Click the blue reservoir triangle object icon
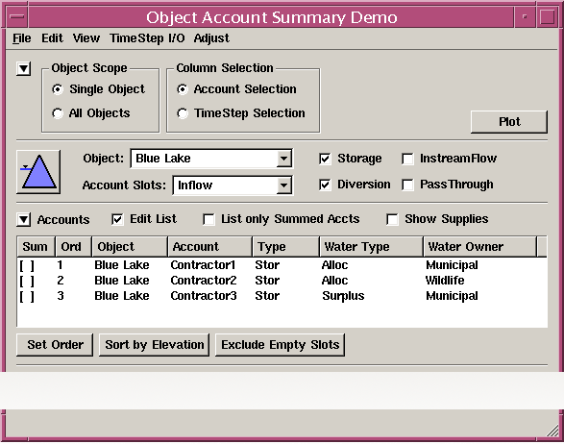Screen dimensions: 564x444 [38, 172]
